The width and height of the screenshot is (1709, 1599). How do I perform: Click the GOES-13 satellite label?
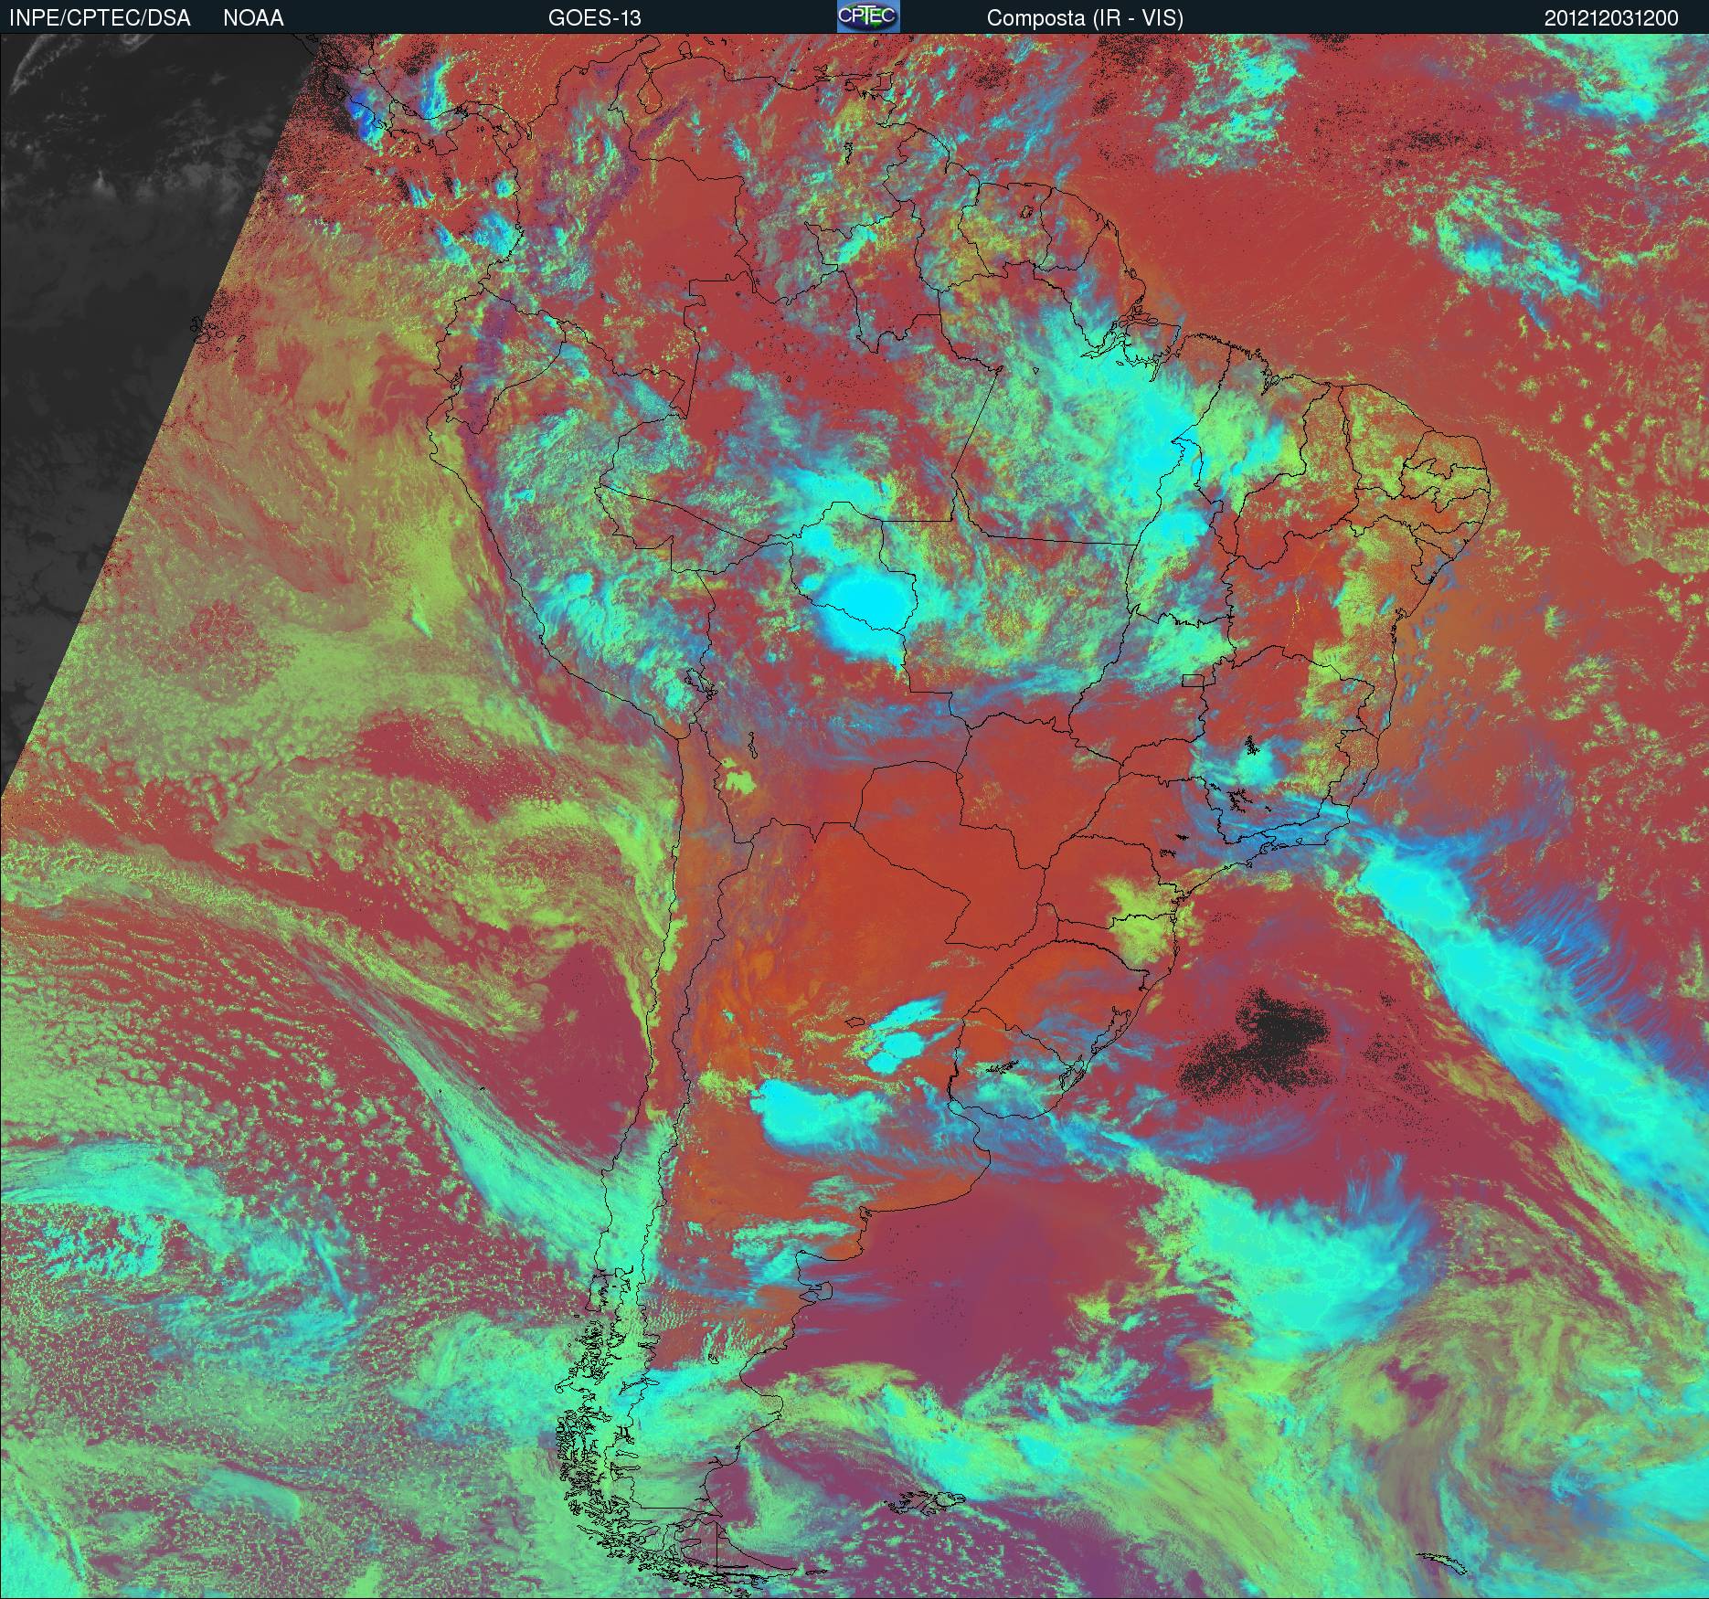[x=594, y=18]
